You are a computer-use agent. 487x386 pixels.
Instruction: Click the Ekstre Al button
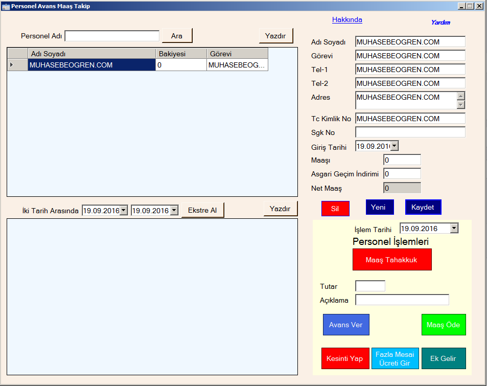click(x=202, y=210)
